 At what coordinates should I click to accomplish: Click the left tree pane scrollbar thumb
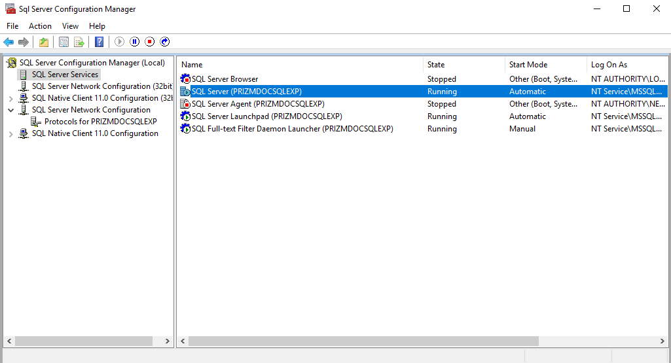click(84, 341)
